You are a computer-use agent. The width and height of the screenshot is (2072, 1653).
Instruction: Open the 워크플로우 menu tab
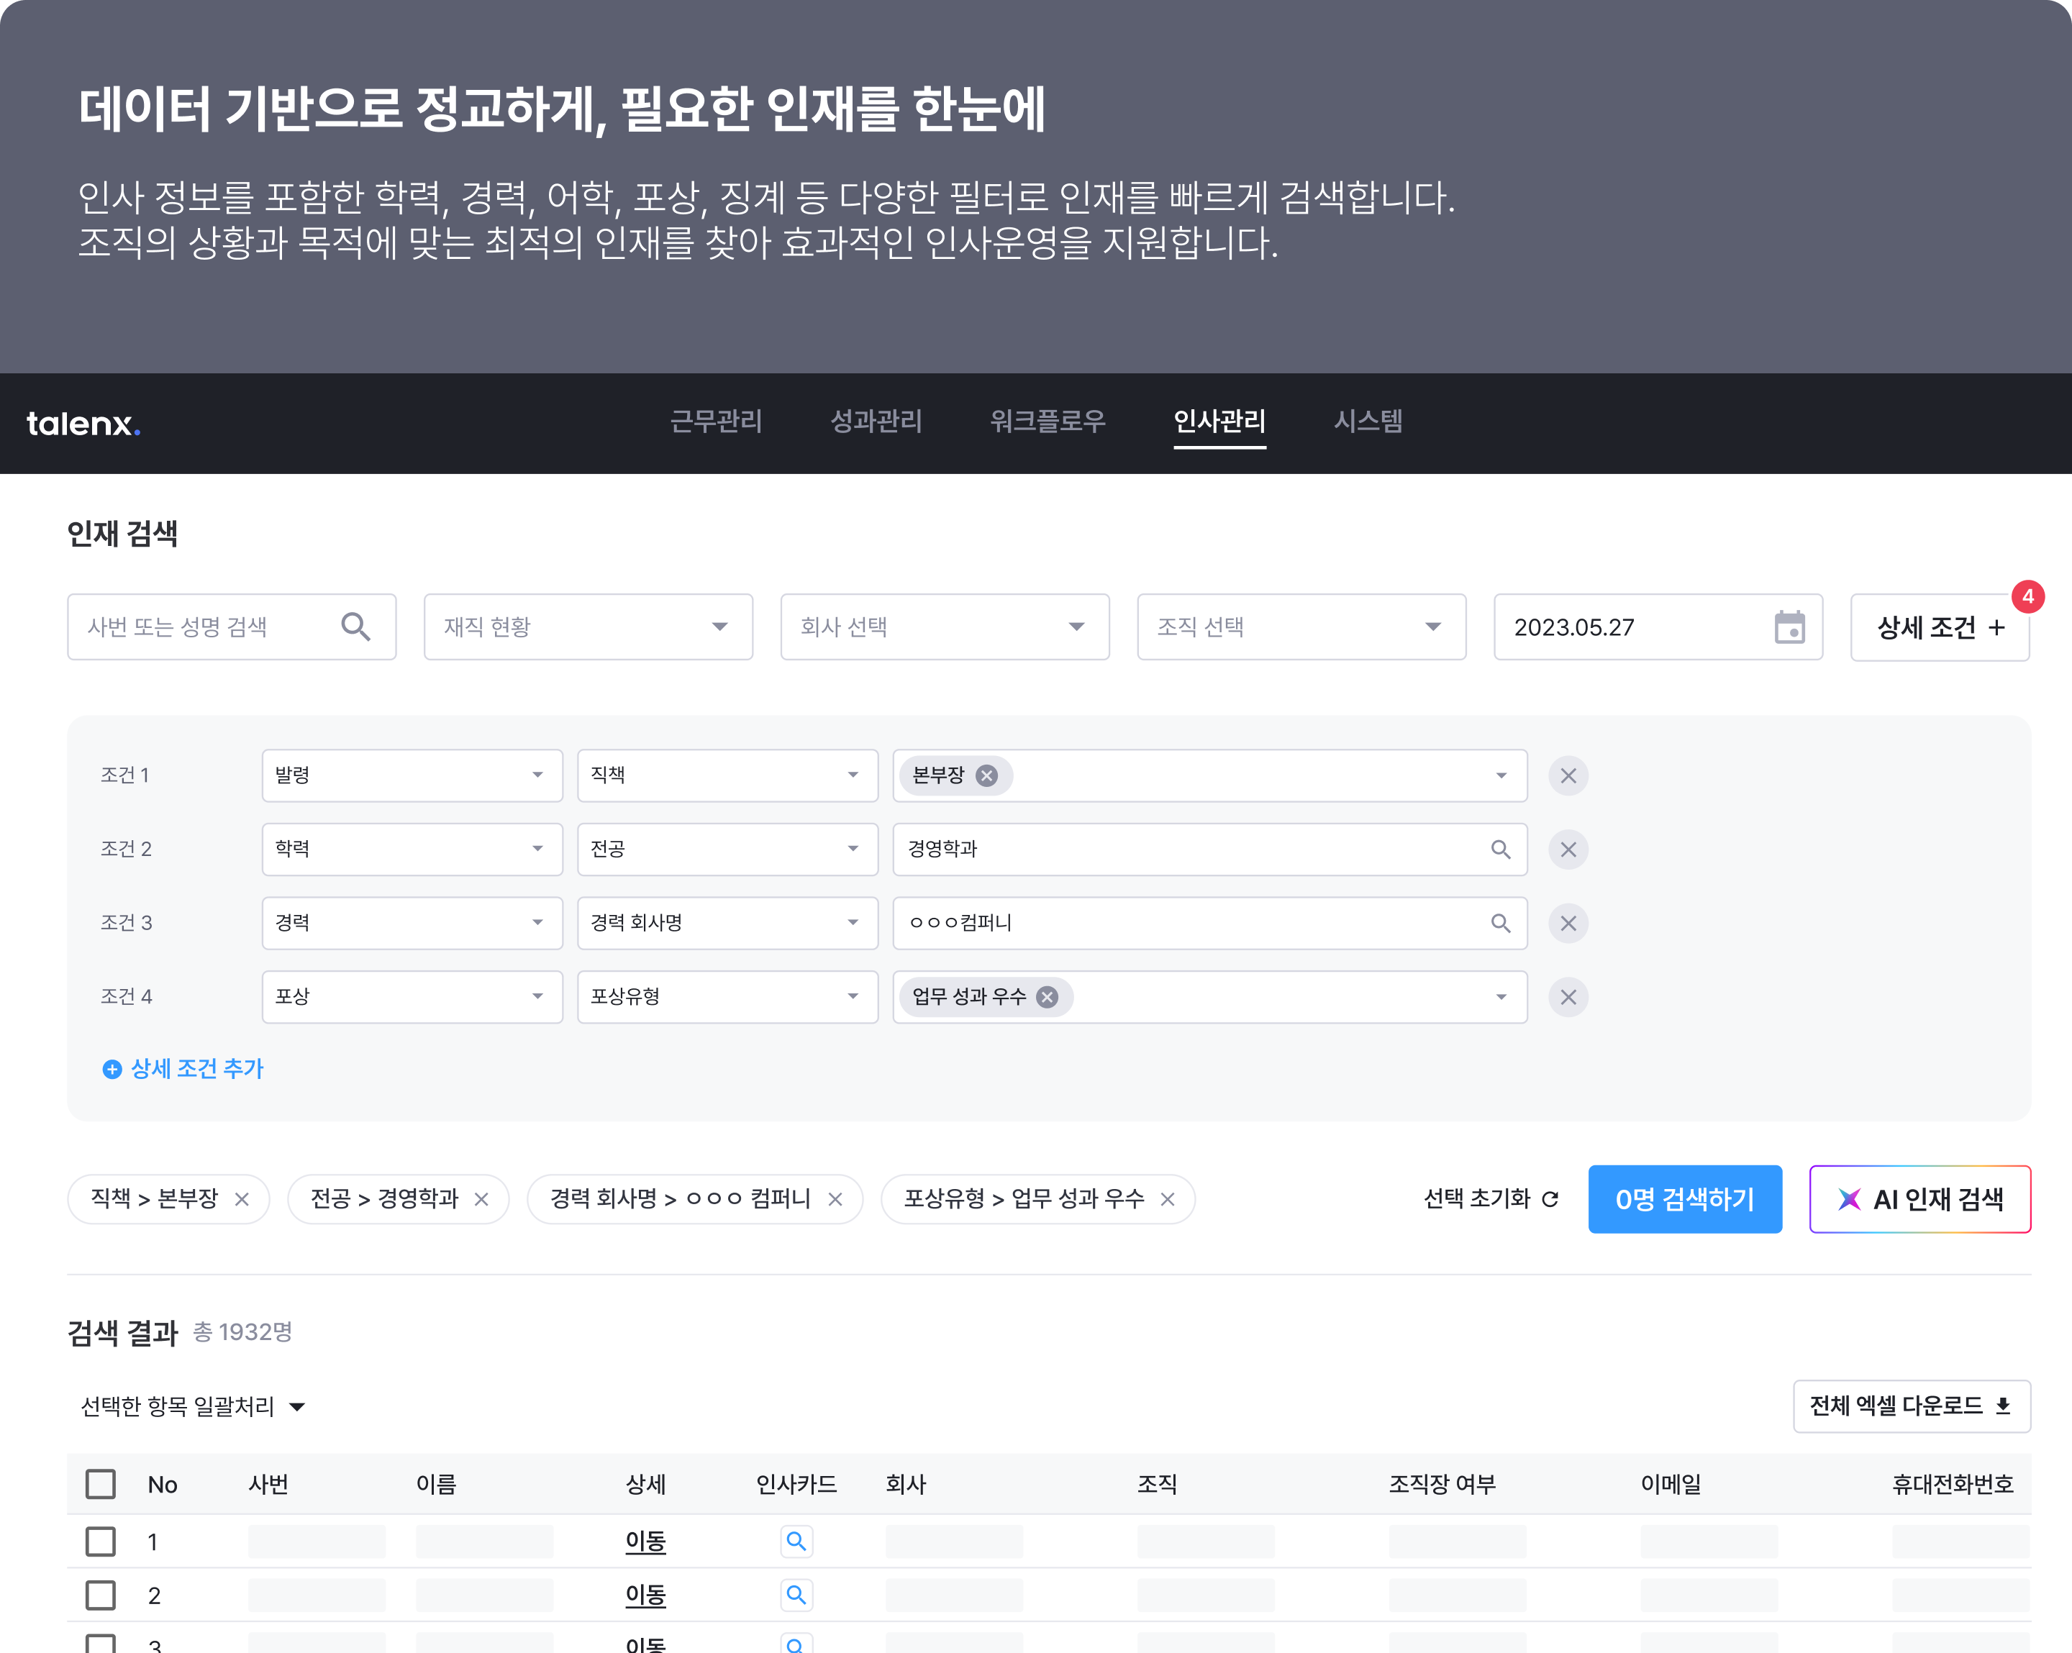tap(1048, 421)
